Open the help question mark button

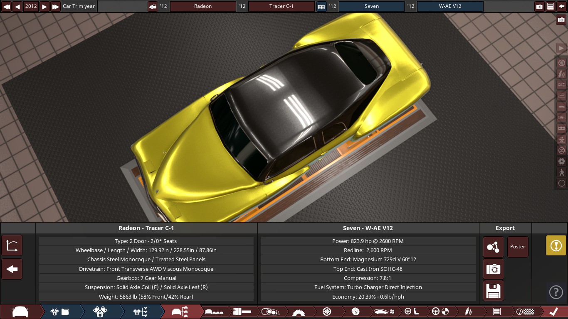tap(556, 292)
